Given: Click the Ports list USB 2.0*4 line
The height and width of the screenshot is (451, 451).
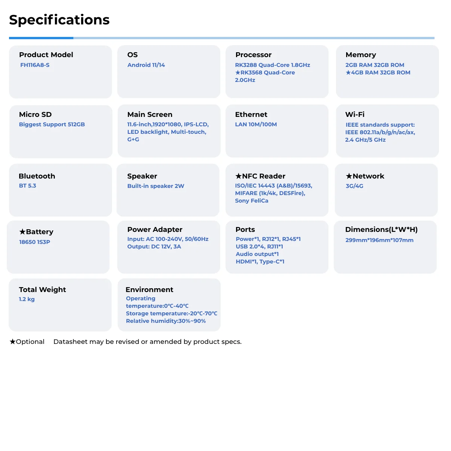Looking at the screenshot, I should click(259, 247).
